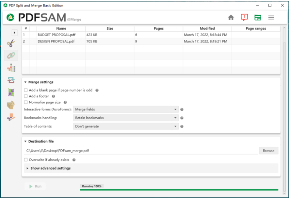Image resolution: width=289 pixels, height=198 pixels.
Task: Show help for Interactive forms setting
Action: [x=182, y=110]
